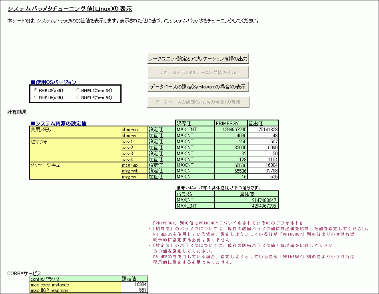Screen dimensions: 379x294
Task: Select the configパラメタ header cell
Action: pos(75,279)
